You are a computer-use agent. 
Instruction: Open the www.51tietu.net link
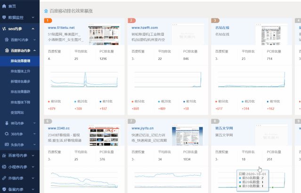pos(61,28)
